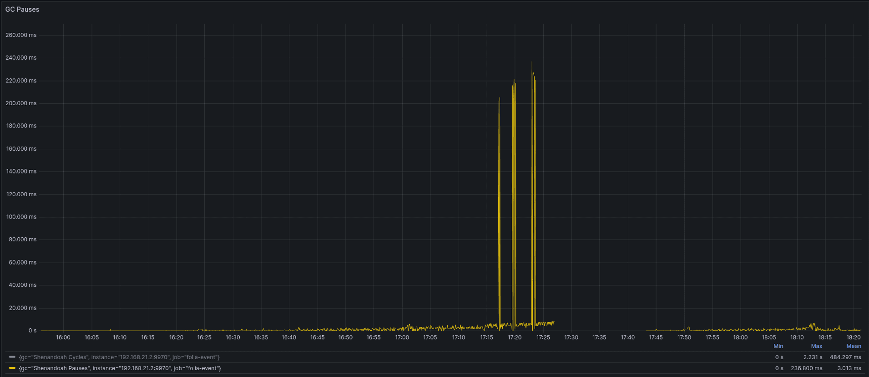Click the 240.000 ms y-axis label
This screenshot has width=869, height=377.
coord(21,58)
